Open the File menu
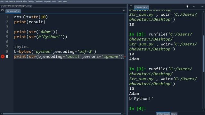Image resolution: width=205 pixels, height=115 pixels. pos(2,2)
